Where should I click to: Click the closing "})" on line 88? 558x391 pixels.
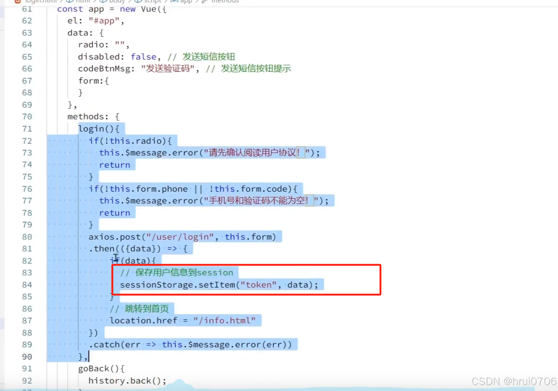click(93, 333)
